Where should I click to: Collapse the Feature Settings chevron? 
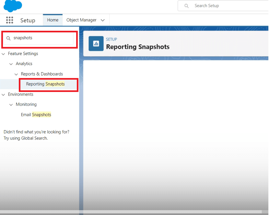(x=3, y=54)
